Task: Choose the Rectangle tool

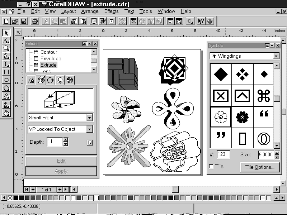Action: [x=6, y=72]
